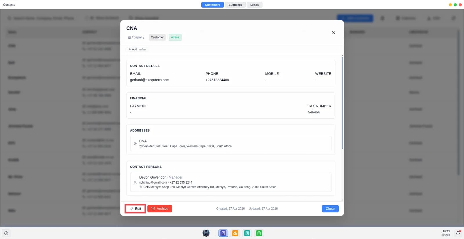Open the Leads tab
Viewport: 464px width, 239px height.
point(254,5)
